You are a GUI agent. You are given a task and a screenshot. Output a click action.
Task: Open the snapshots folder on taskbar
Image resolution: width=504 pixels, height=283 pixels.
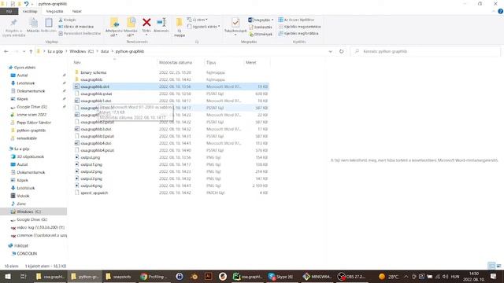(119, 276)
